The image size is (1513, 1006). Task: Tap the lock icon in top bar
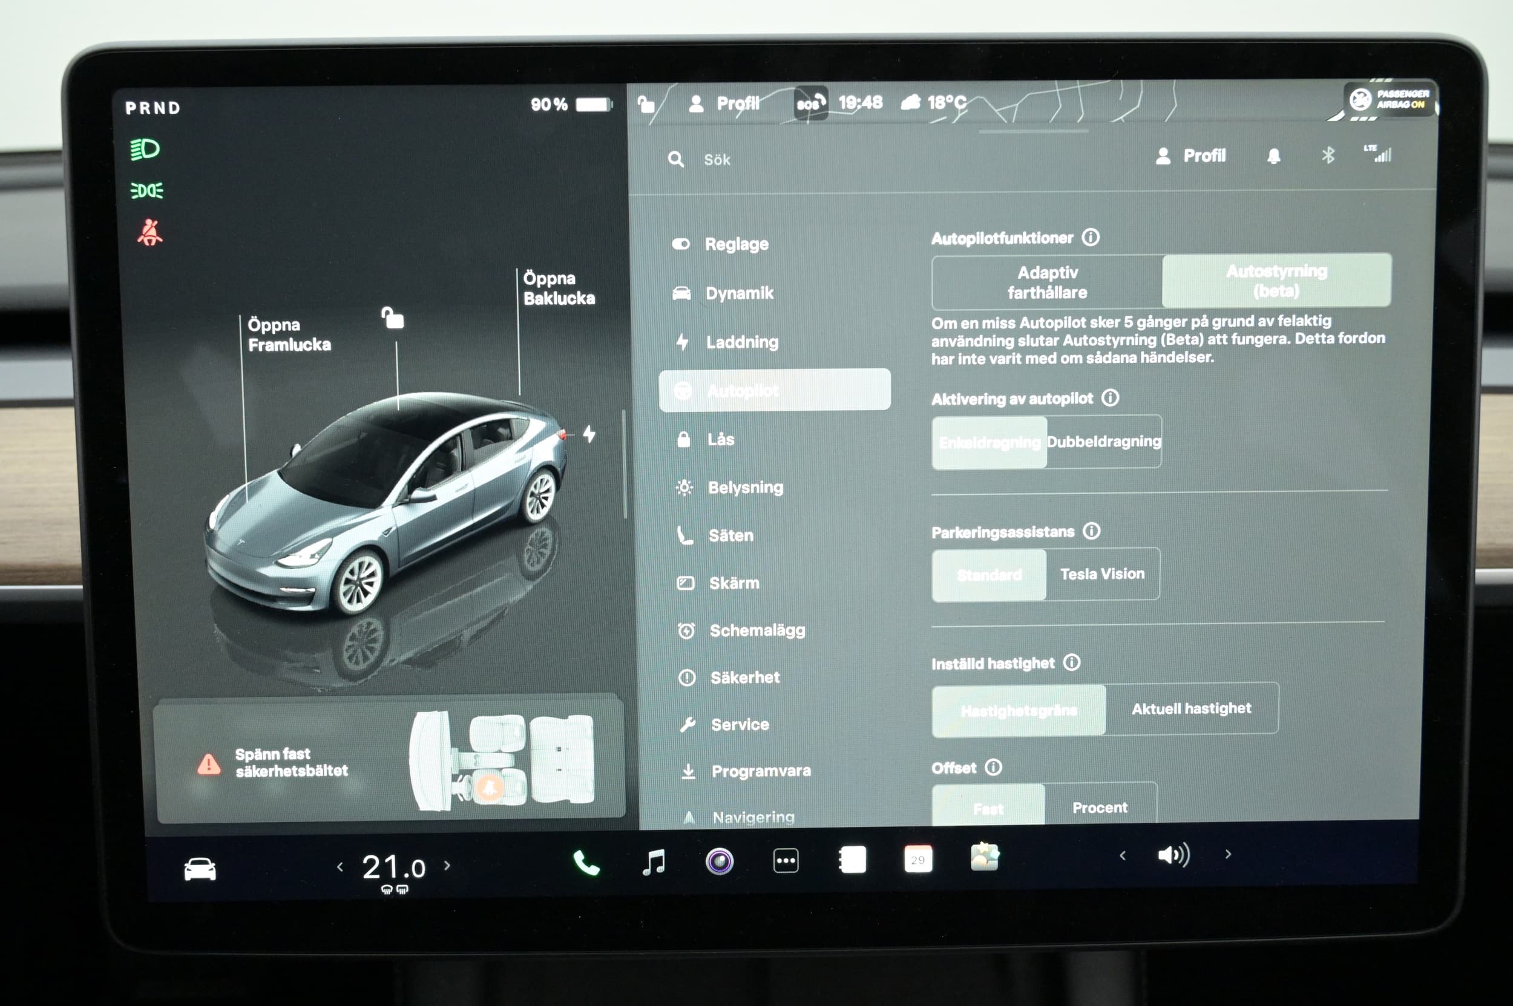(x=646, y=103)
